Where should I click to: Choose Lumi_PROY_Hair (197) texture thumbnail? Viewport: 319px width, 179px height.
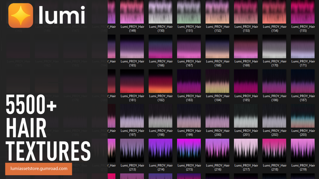coord(132,116)
